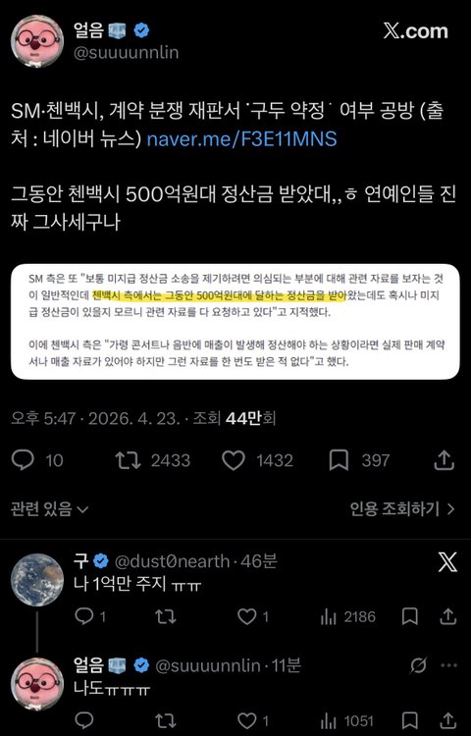
Task: Like the main post with 1432 likes
Action: click(234, 460)
